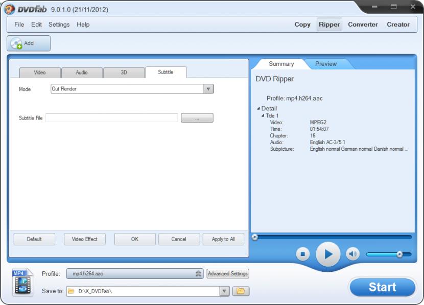Select the 3D settings tab

point(124,73)
